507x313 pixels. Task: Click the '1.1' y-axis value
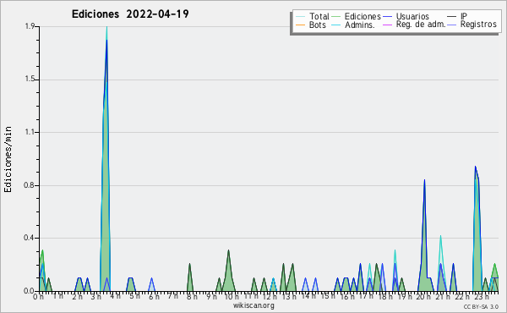[x=30, y=132]
